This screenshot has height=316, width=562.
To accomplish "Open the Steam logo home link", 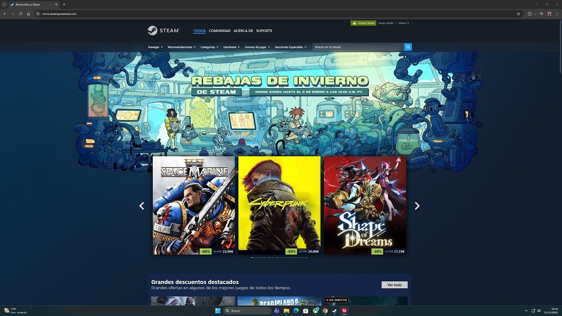I will [x=163, y=31].
